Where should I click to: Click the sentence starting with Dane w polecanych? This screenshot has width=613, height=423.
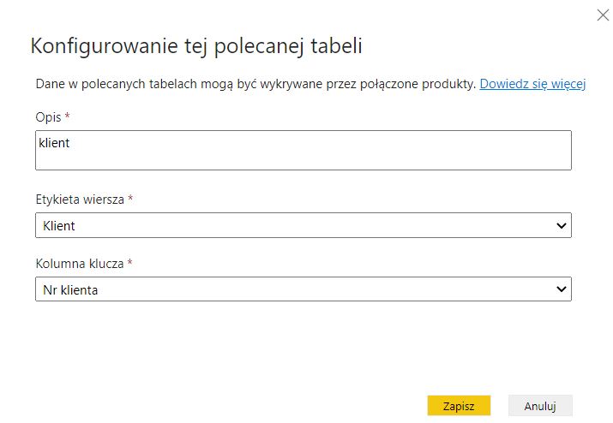[x=255, y=84]
